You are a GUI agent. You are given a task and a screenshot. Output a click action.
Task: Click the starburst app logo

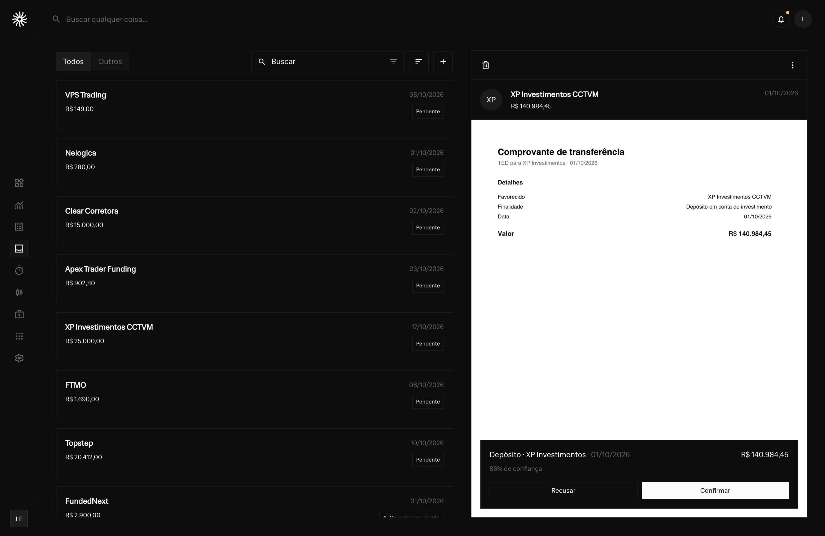19,19
